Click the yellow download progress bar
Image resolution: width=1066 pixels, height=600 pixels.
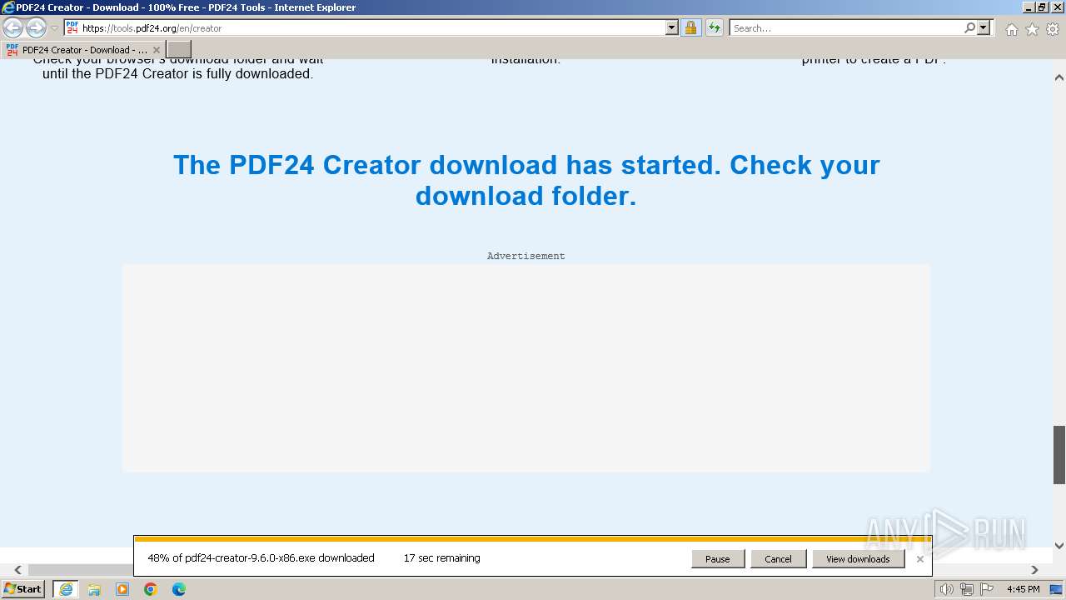532,539
